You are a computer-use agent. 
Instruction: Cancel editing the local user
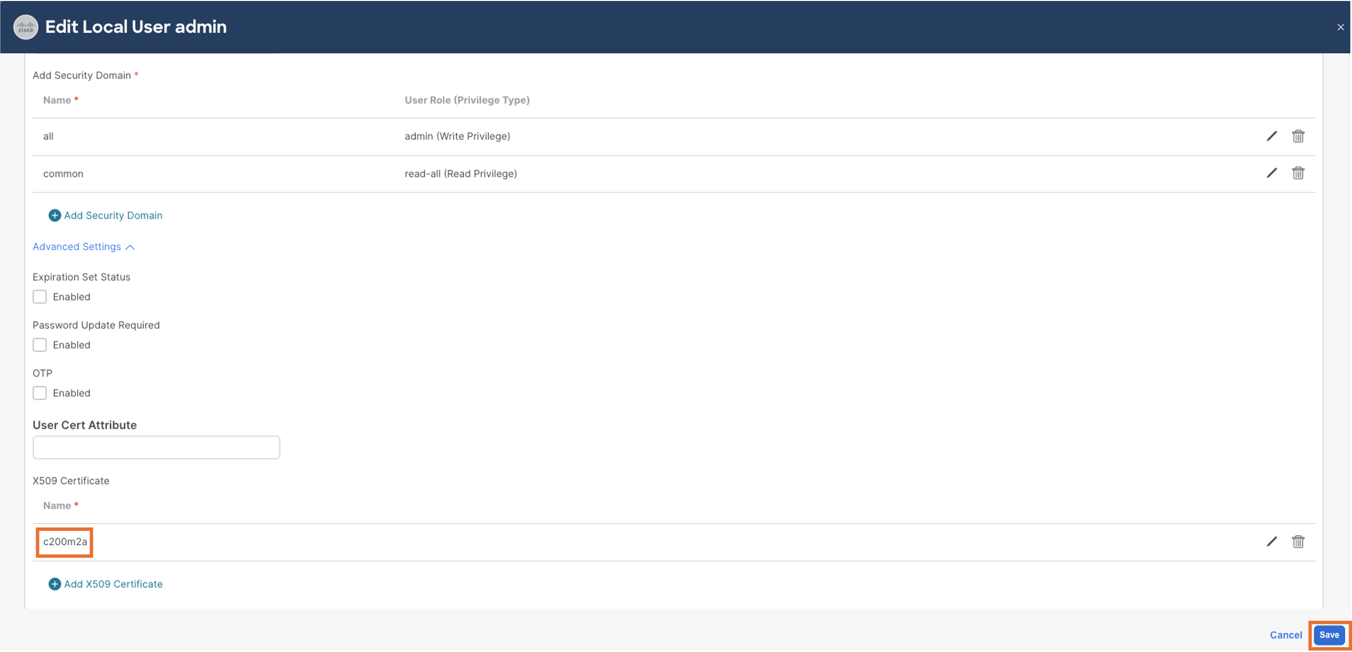coord(1286,635)
